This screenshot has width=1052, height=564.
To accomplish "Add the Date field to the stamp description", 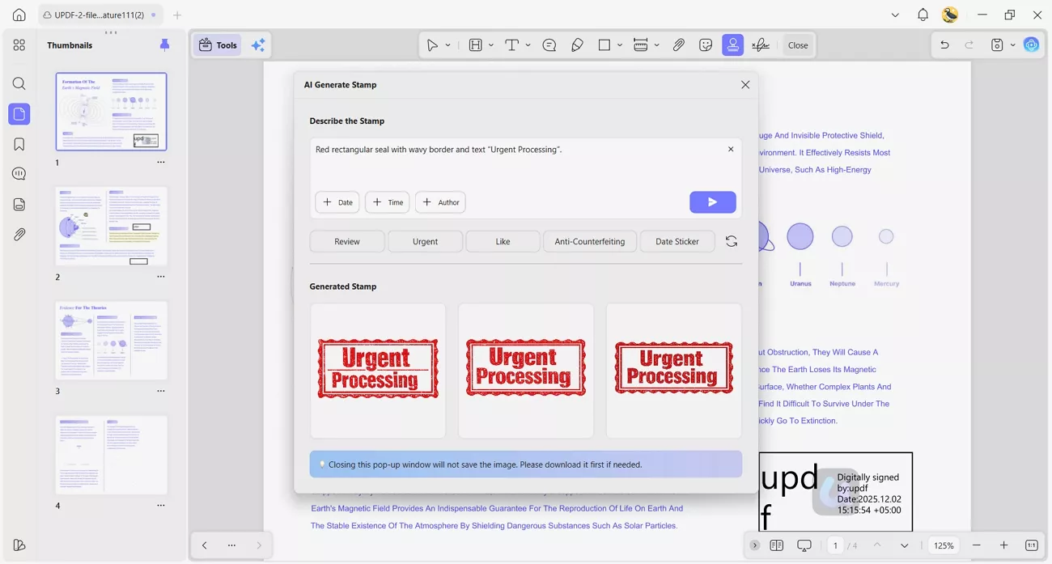I will point(337,201).
